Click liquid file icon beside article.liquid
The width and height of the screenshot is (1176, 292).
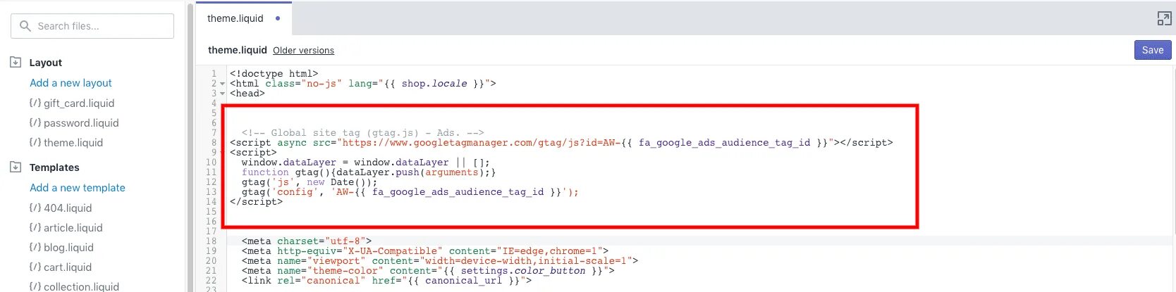tap(35, 227)
